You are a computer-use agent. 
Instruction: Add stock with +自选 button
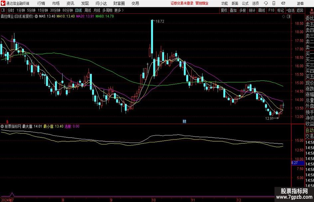pos(290,10)
